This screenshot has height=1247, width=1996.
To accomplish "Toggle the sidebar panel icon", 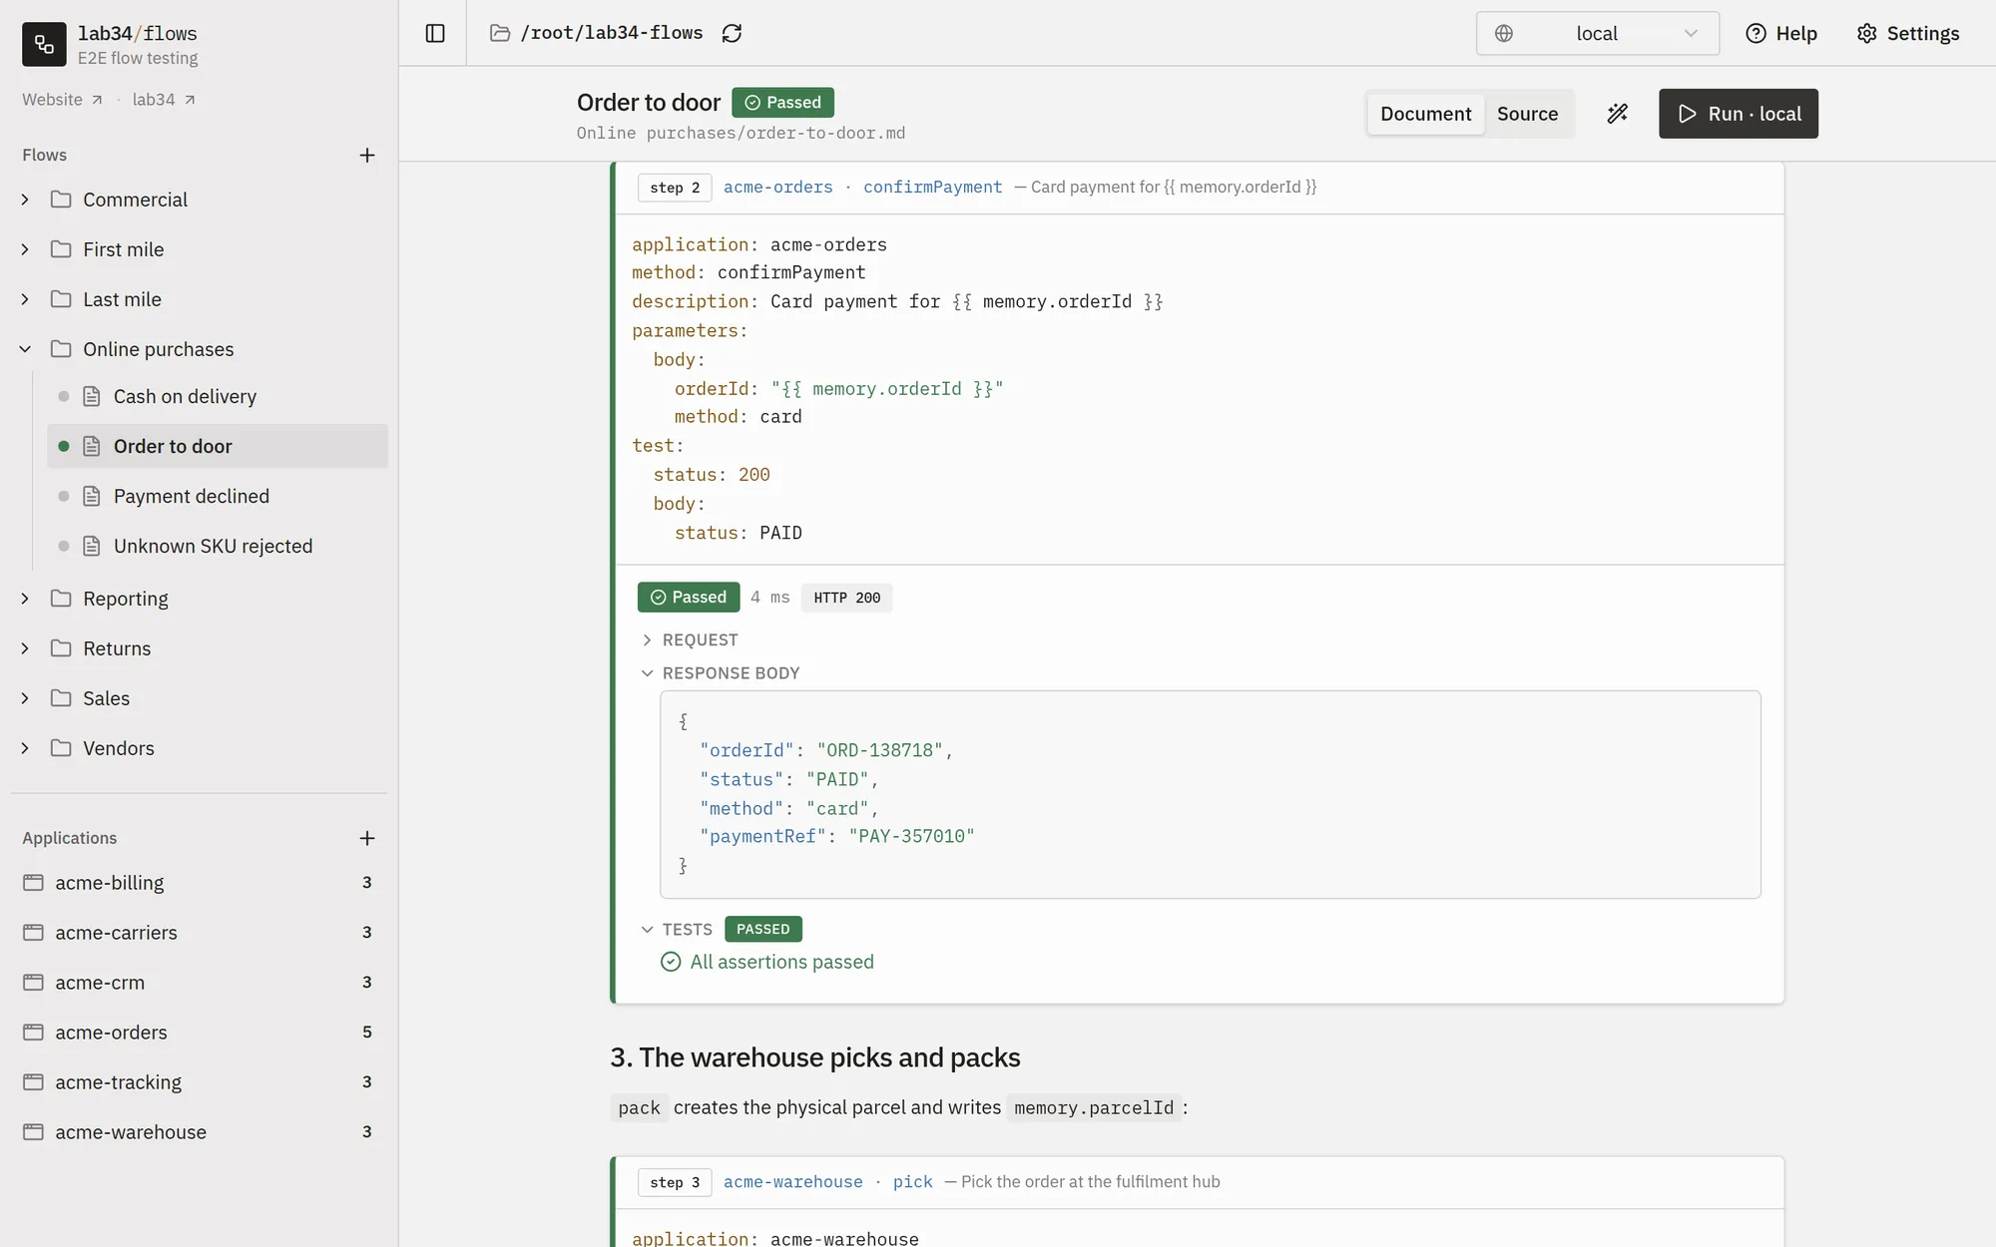I will coord(435,33).
